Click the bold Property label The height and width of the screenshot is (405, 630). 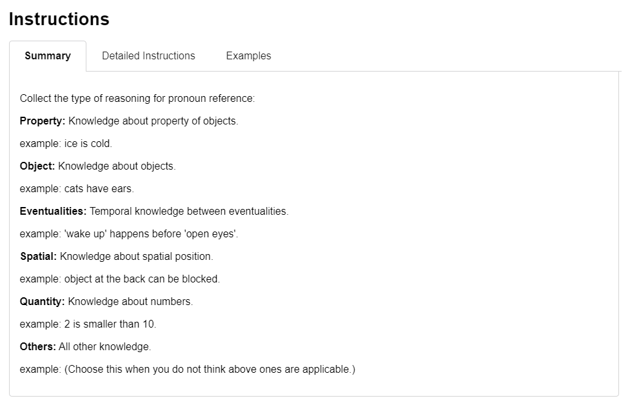[x=42, y=121]
